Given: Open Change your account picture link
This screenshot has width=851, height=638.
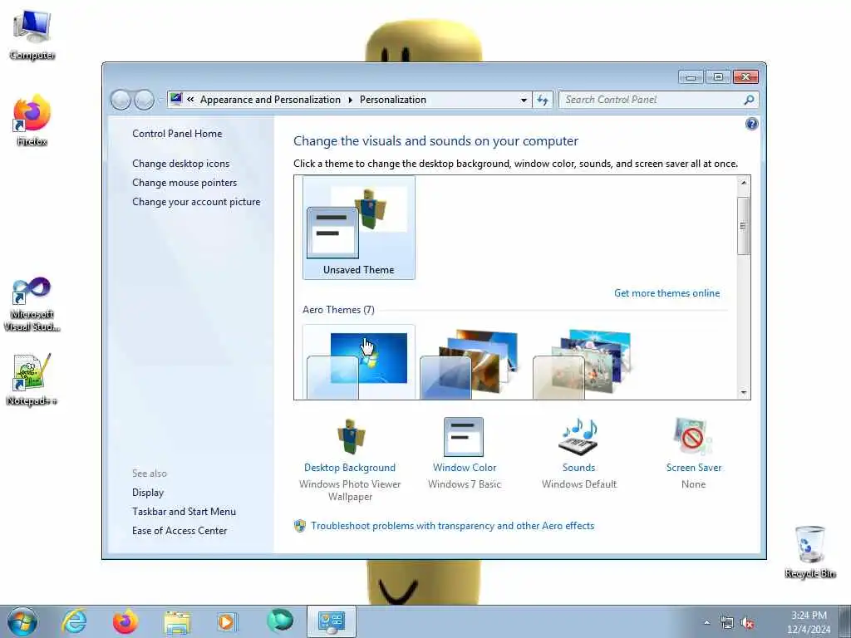Looking at the screenshot, I should point(196,201).
